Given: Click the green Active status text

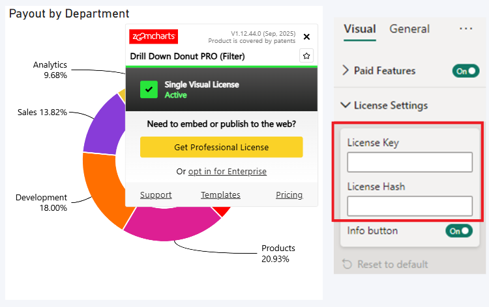Looking at the screenshot, I should pyautogui.click(x=175, y=95).
